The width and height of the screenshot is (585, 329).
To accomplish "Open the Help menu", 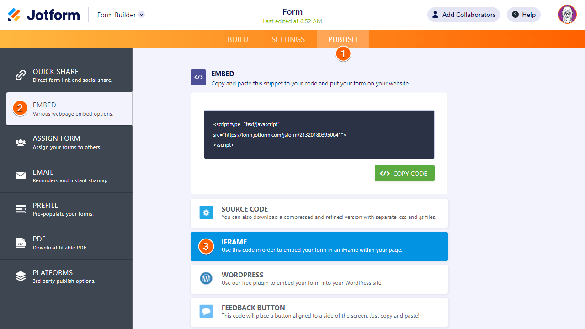I will coord(524,15).
